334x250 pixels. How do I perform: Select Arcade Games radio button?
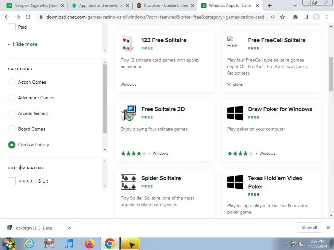pyautogui.click(x=11, y=113)
